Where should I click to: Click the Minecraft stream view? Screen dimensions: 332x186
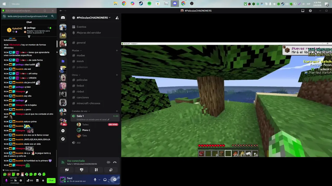click(x=226, y=100)
